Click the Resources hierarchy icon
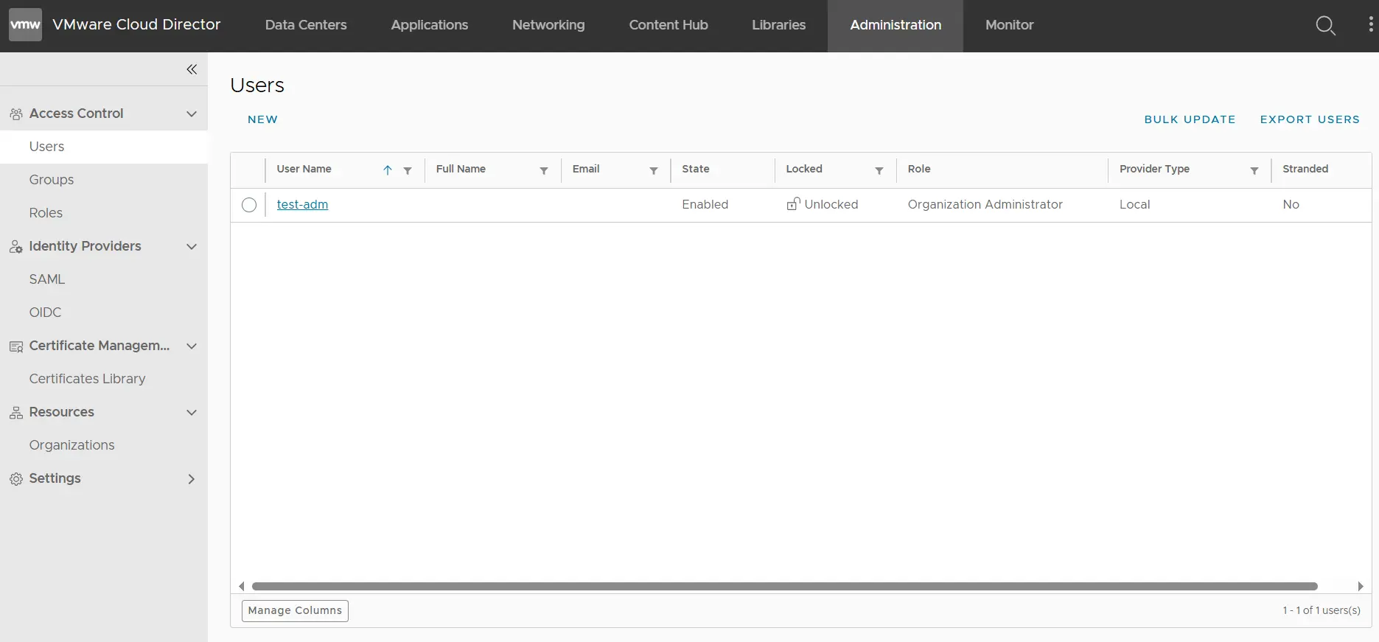 click(x=16, y=413)
